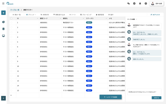Select the checkbox for row 10
This screenshot has height=104, width=166.
point(11,66)
